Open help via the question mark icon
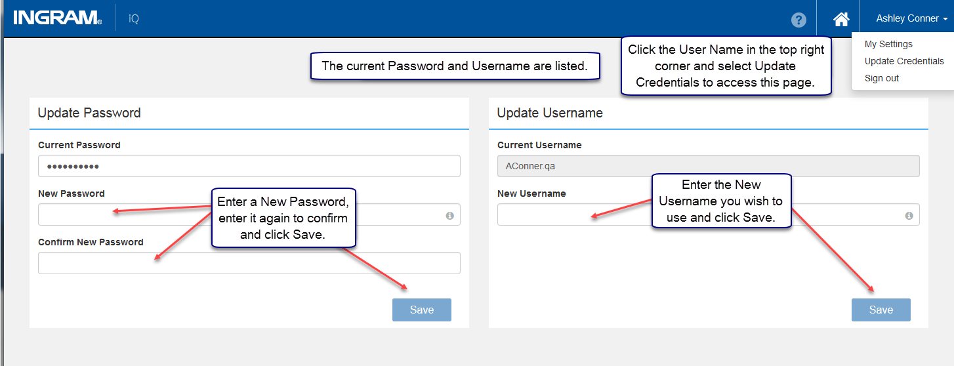The image size is (954, 366). (x=798, y=20)
